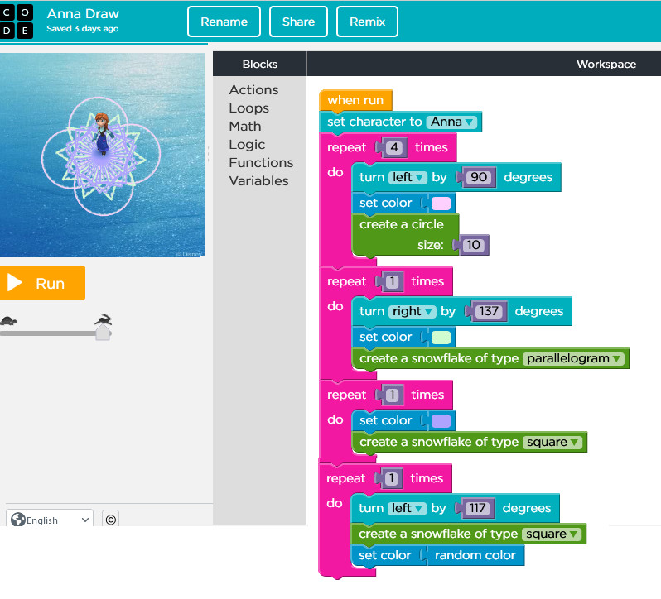The height and width of the screenshot is (599, 661).
Task: Click the repeat count field showing 4
Action: point(394,147)
